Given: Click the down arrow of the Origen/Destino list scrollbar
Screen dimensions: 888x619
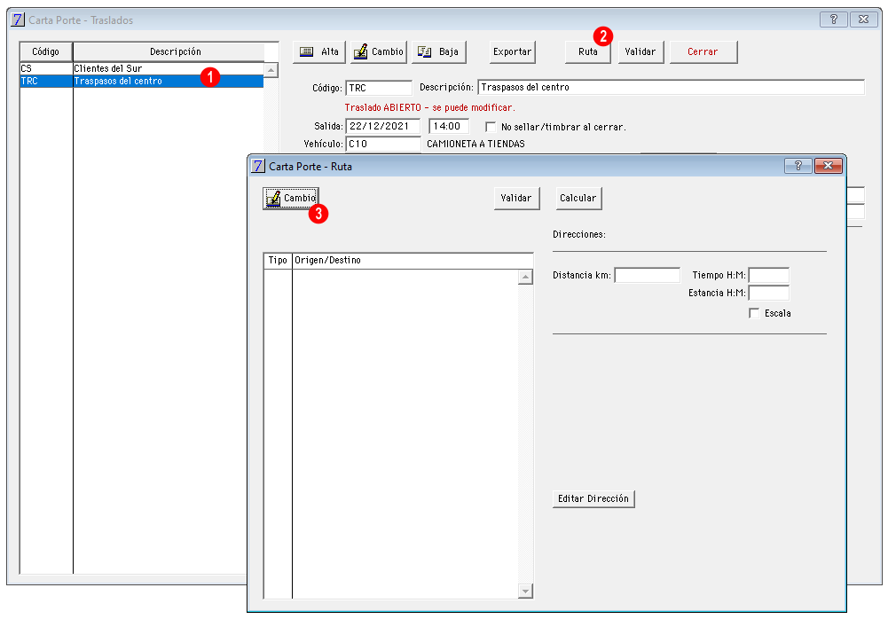Looking at the screenshot, I should (x=525, y=592).
